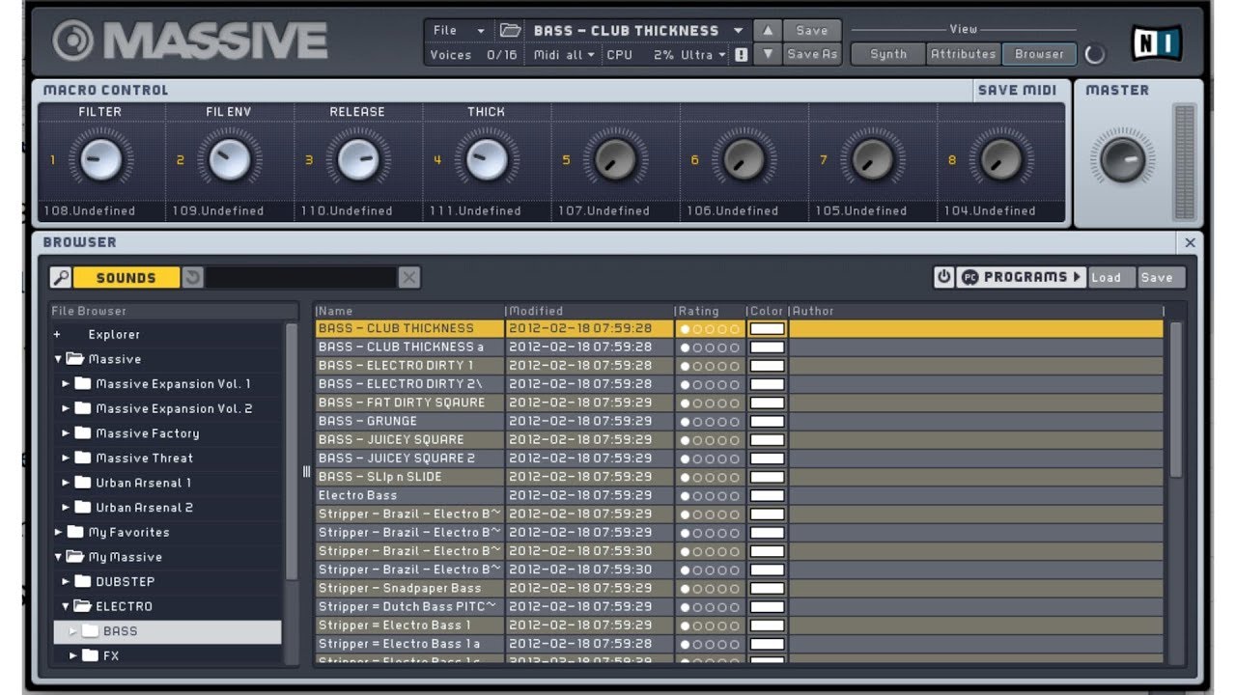Open the File dropdown menu
The image size is (1236, 695).
click(x=459, y=31)
